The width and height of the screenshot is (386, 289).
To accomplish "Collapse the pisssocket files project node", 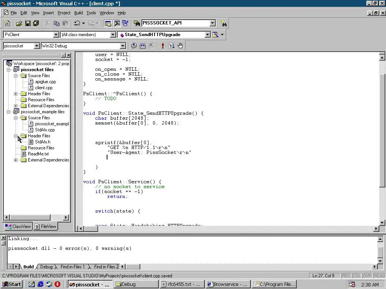I will [x=8, y=70].
